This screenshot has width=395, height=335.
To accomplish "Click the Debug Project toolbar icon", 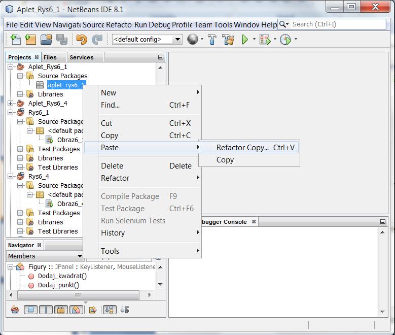I will click(265, 40).
